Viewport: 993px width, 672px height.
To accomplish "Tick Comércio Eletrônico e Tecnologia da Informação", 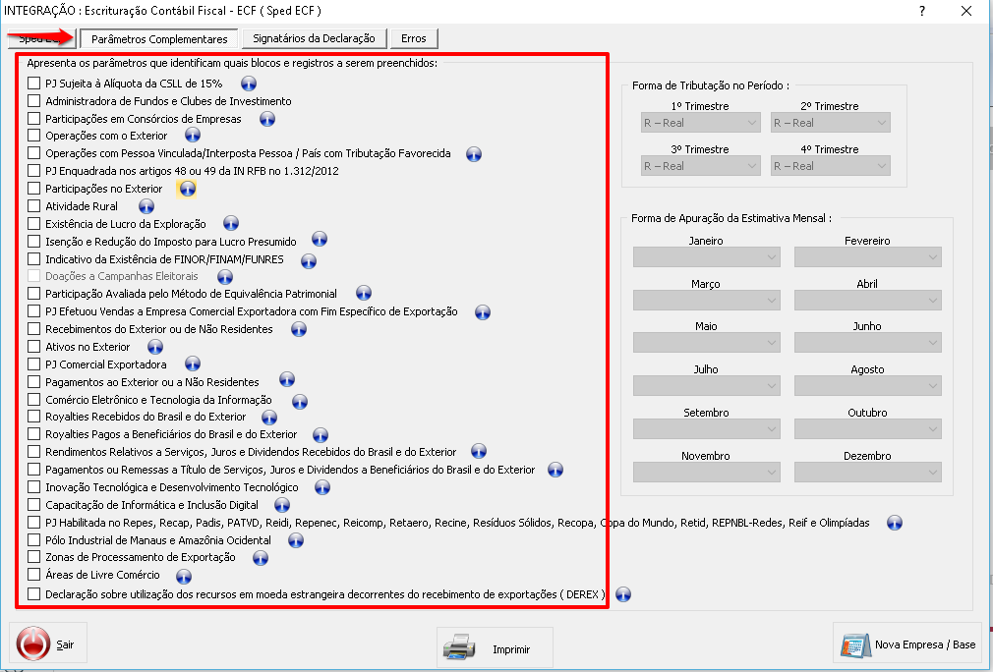I will (34, 400).
